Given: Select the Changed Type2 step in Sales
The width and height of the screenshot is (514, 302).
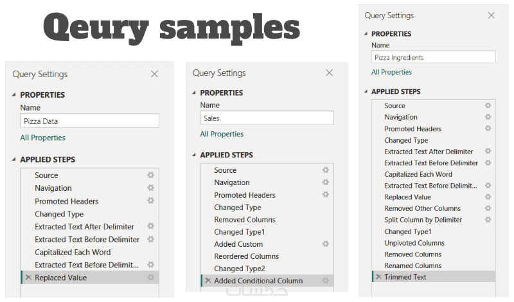Looking at the screenshot, I should point(239,269).
